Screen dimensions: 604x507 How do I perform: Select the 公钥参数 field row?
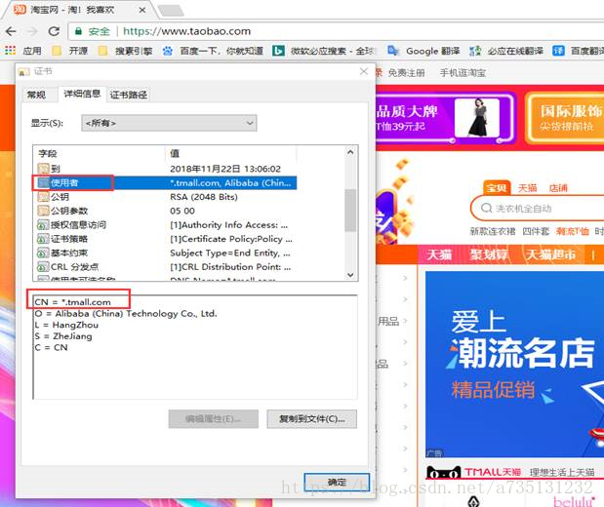click(165, 211)
